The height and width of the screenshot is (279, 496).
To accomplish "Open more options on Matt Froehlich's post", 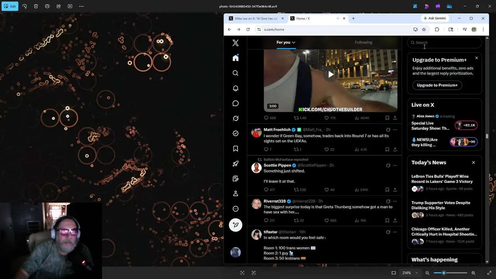I will click(x=395, y=130).
